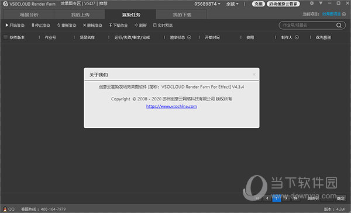Click the search magnifier icon
Screen dimensions: 351x213
[x=339, y=25]
